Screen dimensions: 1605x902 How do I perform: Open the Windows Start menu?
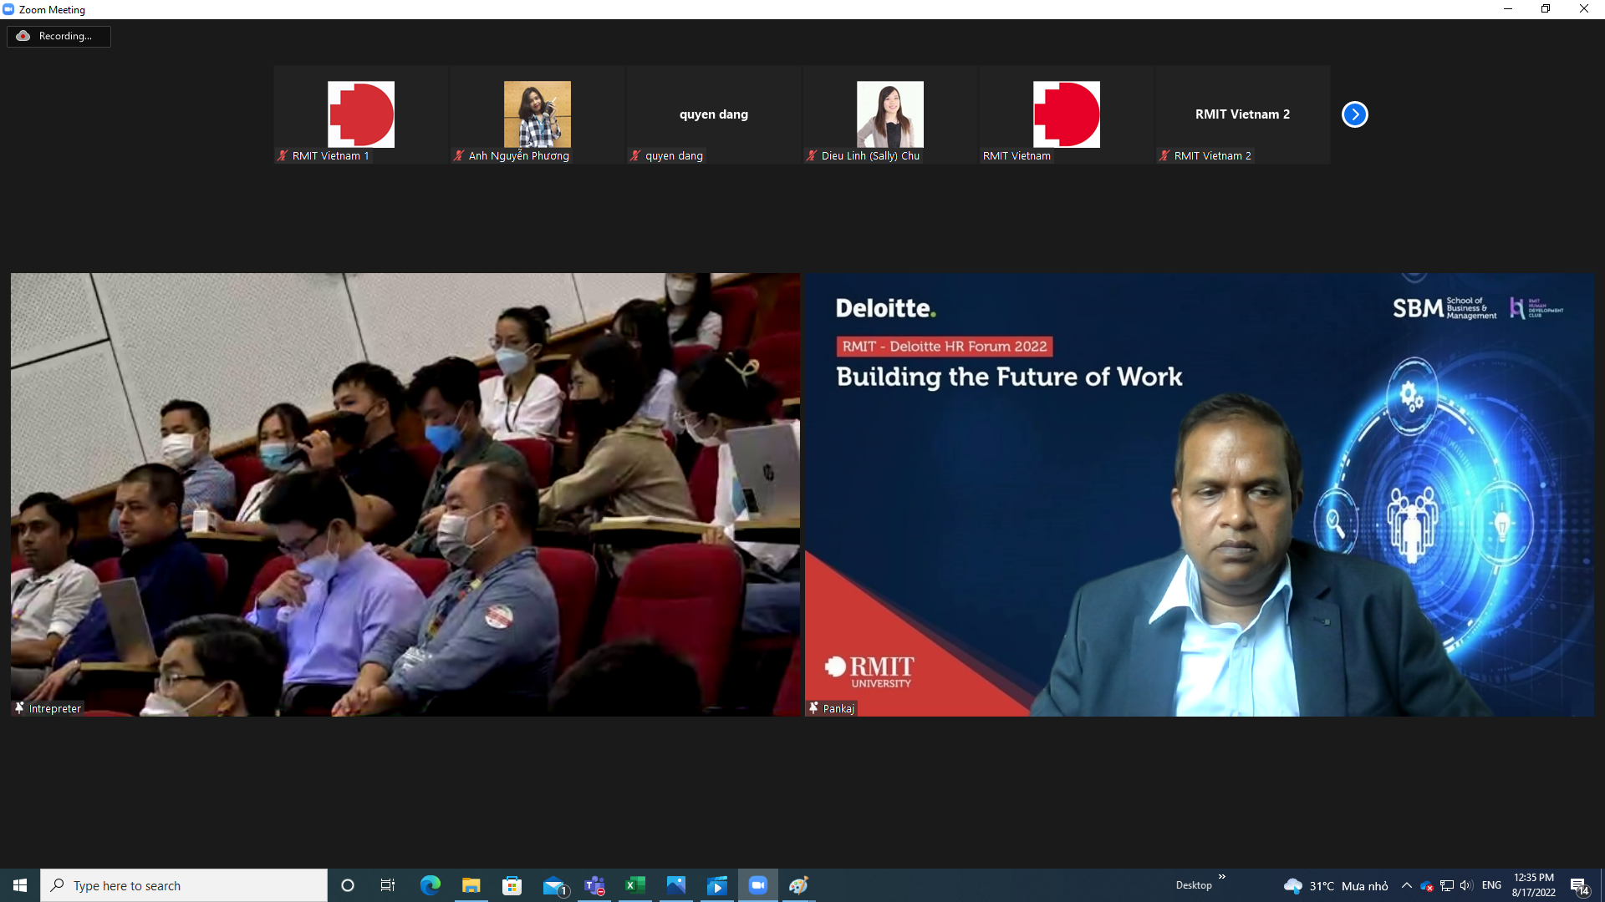click(x=20, y=885)
